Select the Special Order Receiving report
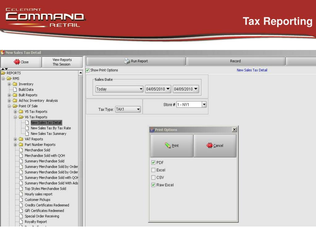Image resolution: width=316 pixels, height=237 pixels. pos(42,216)
